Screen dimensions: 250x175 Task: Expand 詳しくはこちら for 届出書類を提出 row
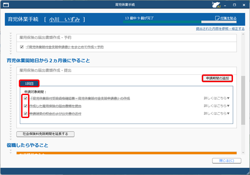pyautogui.click(x=216, y=106)
